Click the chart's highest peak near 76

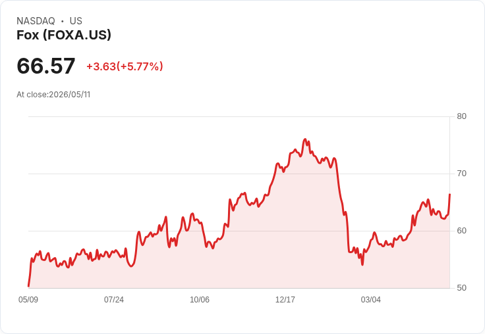pos(305,139)
